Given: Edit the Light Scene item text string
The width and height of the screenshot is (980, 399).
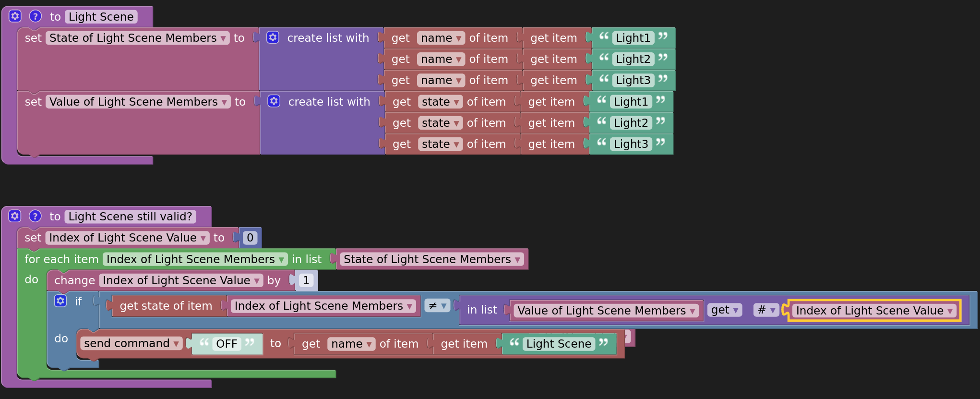Looking at the screenshot, I should click(x=559, y=344).
